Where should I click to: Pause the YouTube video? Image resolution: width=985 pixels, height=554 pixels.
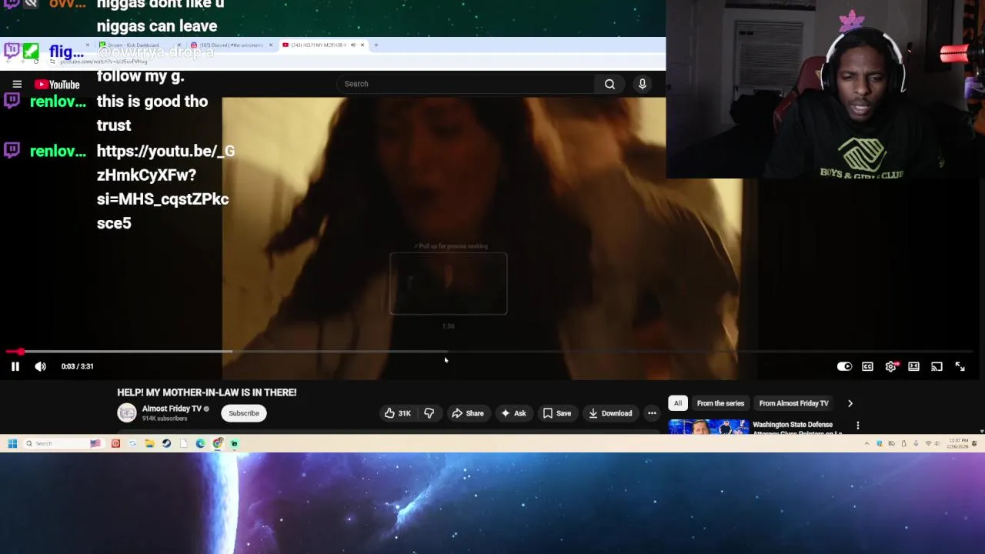15,366
